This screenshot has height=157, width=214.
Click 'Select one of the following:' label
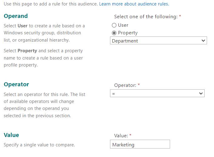click(x=146, y=17)
